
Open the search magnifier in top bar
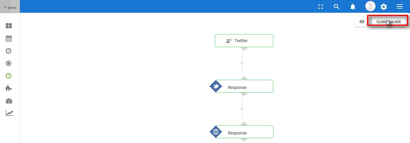[336, 7]
